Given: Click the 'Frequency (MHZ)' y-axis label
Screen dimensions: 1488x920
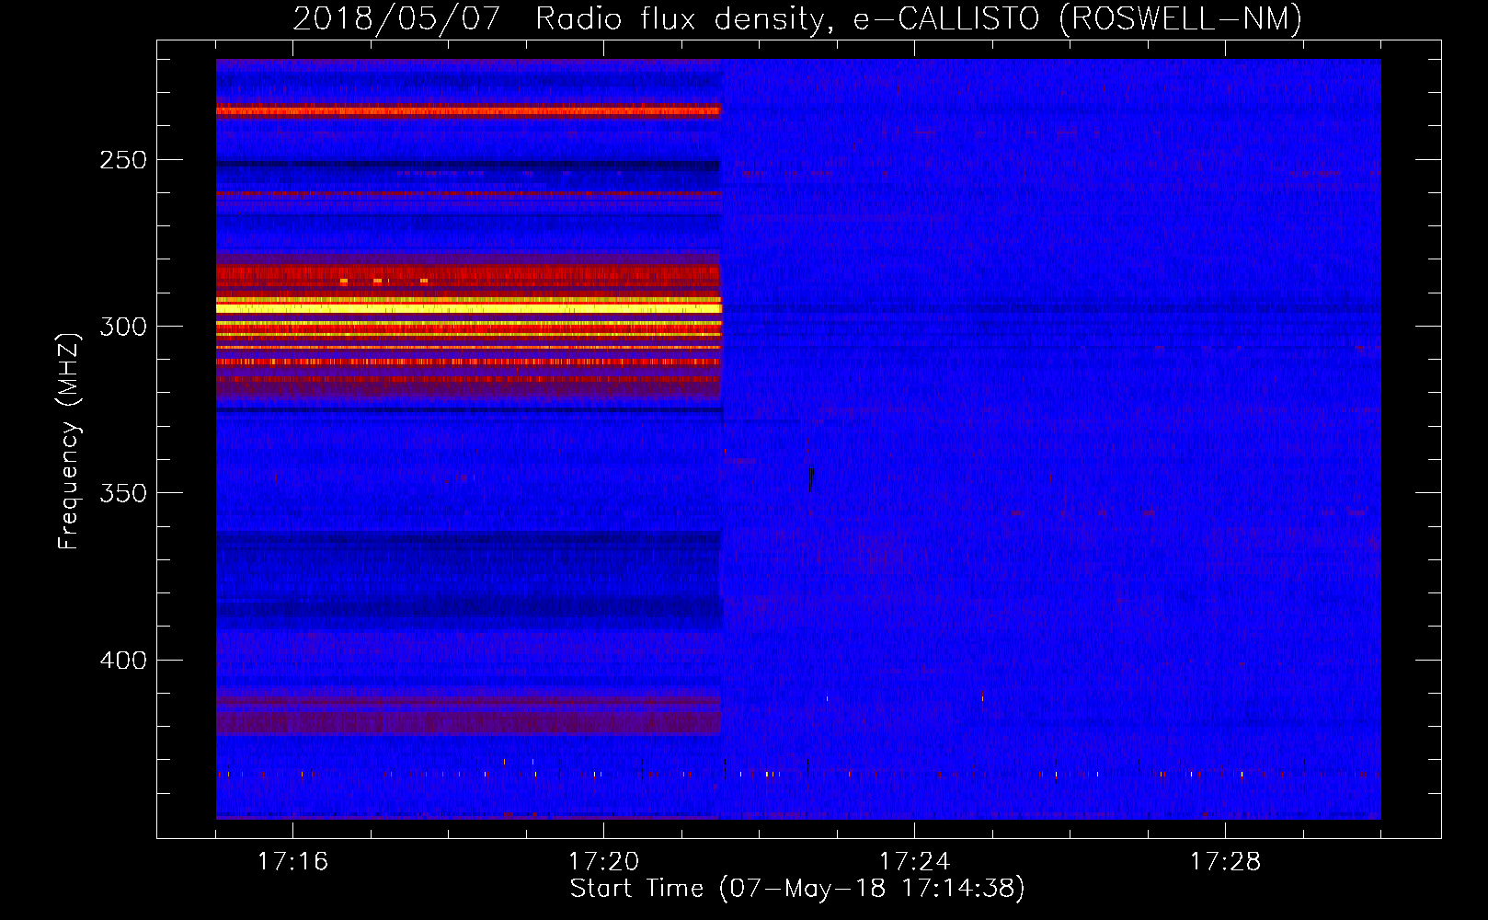Looking at the screenshot, I should [69, 441].
